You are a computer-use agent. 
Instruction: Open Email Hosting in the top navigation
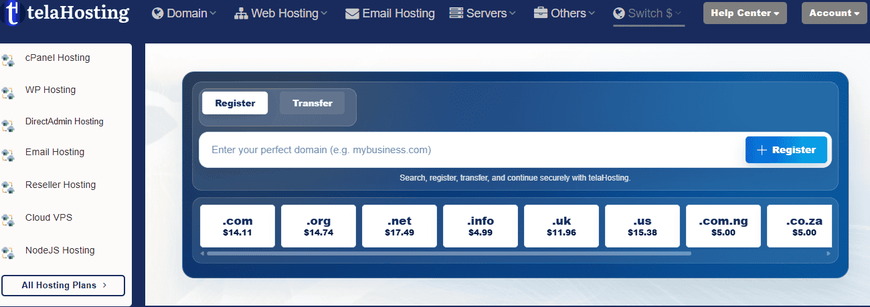coord(390,13)
